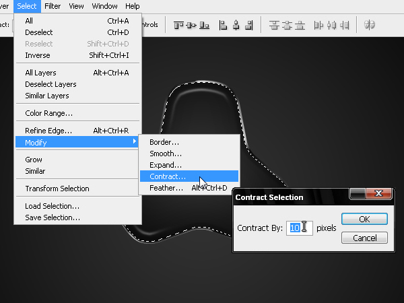This screenshot has height=303, width=404.
Task: Open the Filter menu
Action: click(53, 6)
